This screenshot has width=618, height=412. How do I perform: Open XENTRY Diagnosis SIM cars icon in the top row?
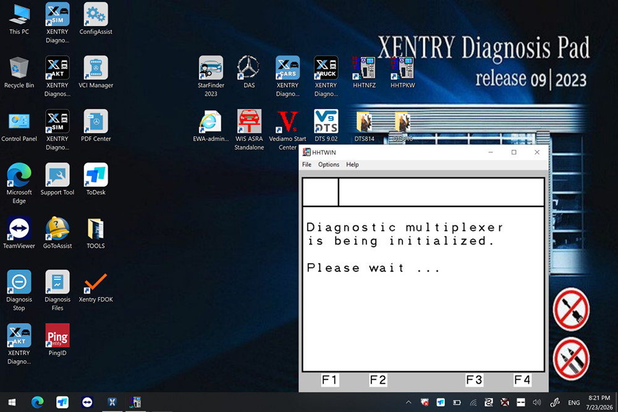click(57, 23)
